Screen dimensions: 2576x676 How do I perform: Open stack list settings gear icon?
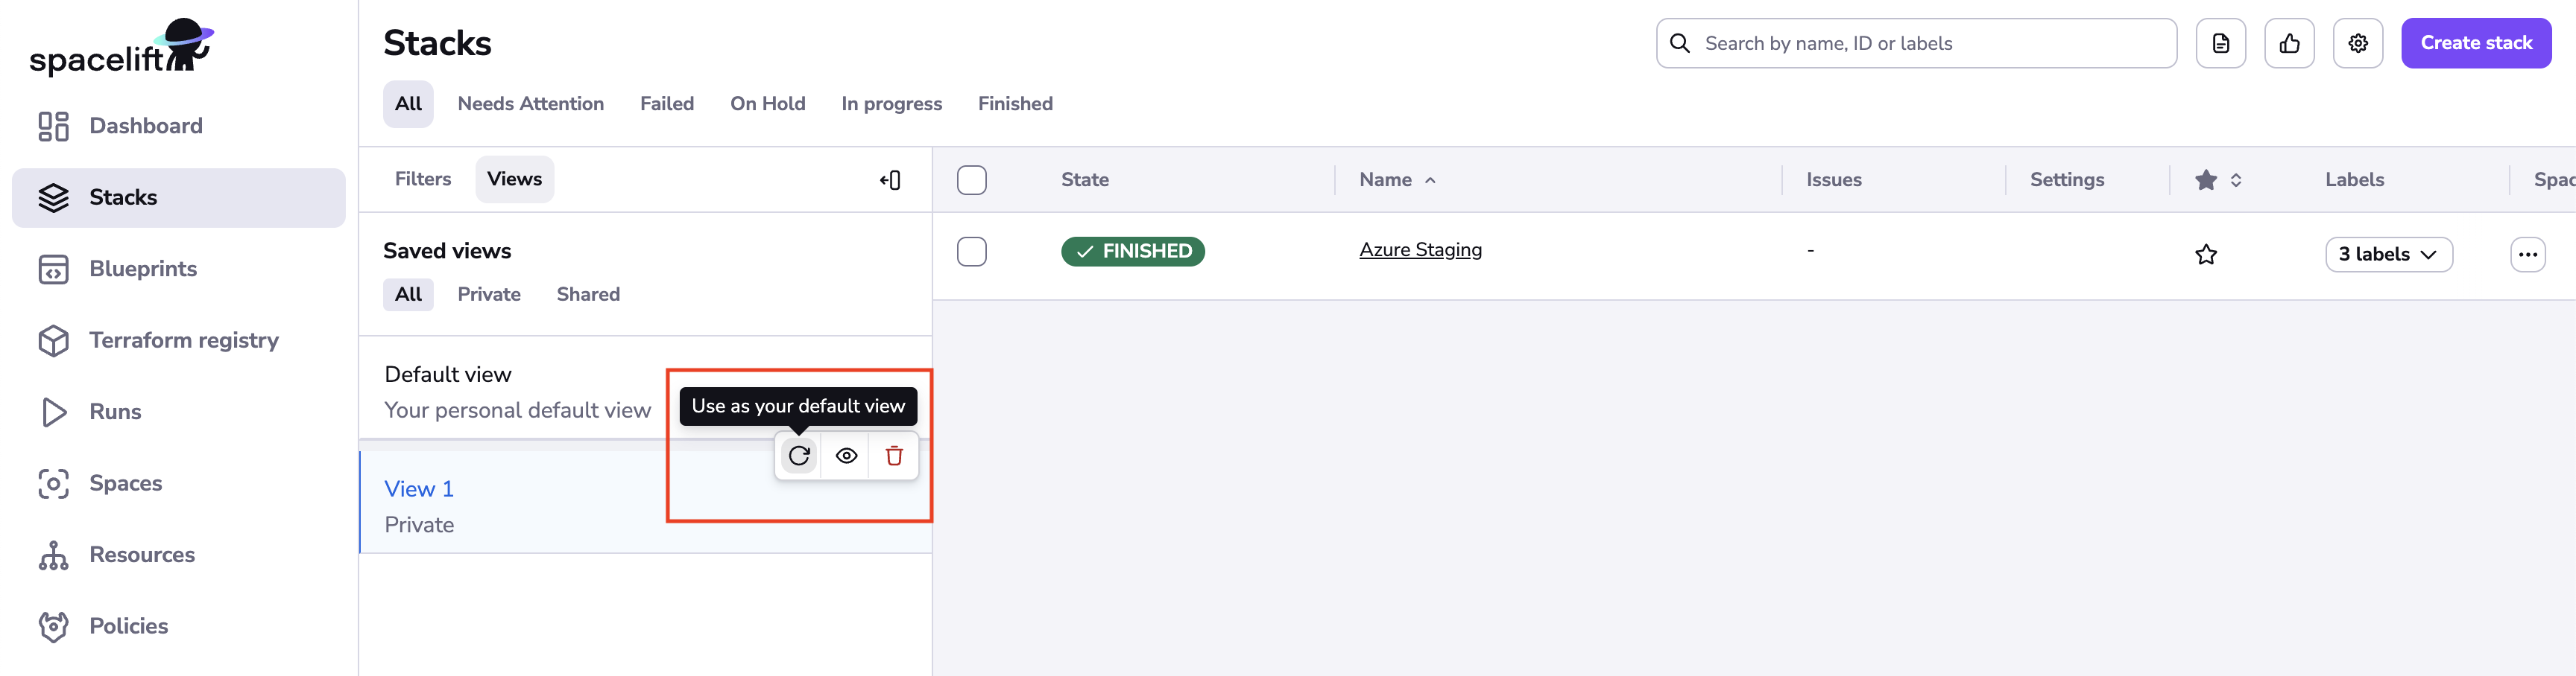click(x=2357, y=43)
